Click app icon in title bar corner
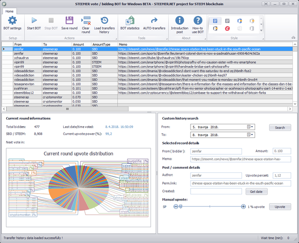The width and height of the screenshot is (299, 243). pyautogui.click(x=4, y=4)
